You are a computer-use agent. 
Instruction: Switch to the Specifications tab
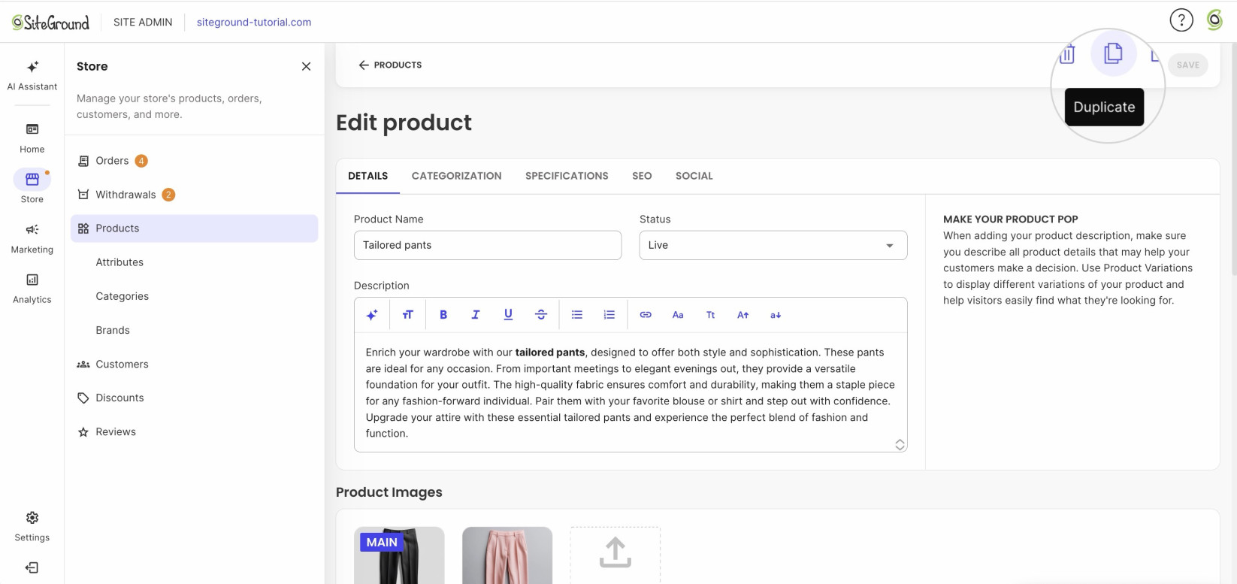(x=567, y=176)
